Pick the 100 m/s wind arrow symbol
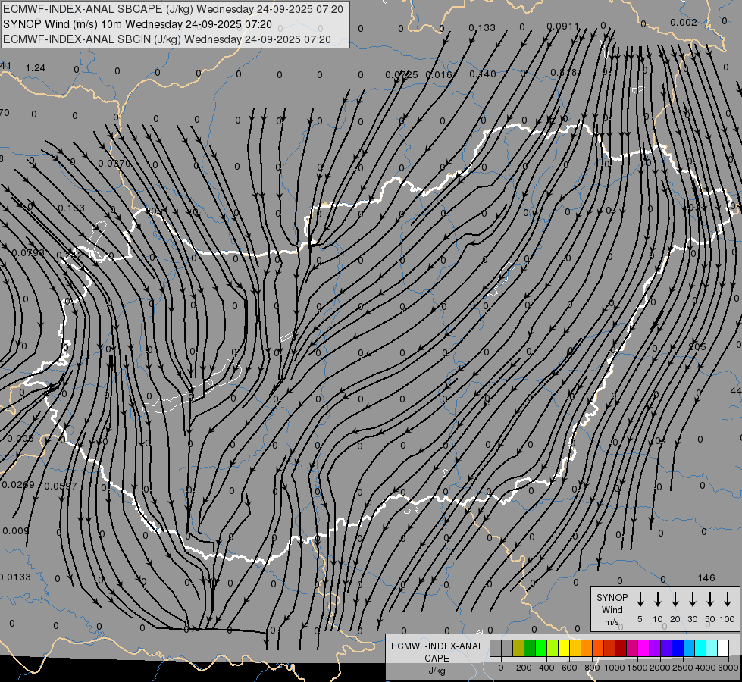This screenshot has height=682, width=742. point(728,599)
